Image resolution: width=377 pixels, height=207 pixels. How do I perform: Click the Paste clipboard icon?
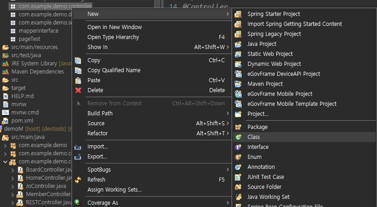(x=78, y=80)
